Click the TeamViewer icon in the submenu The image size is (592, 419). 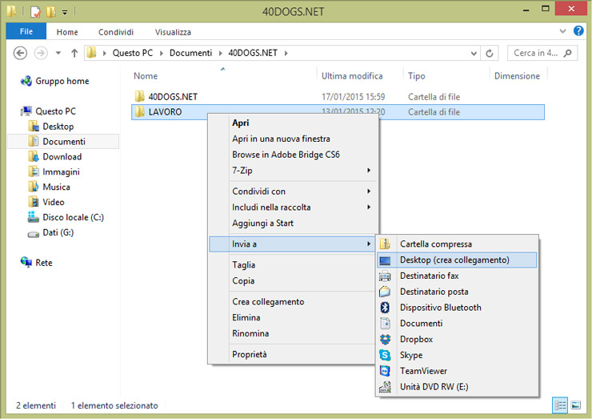tap(385, 371)
